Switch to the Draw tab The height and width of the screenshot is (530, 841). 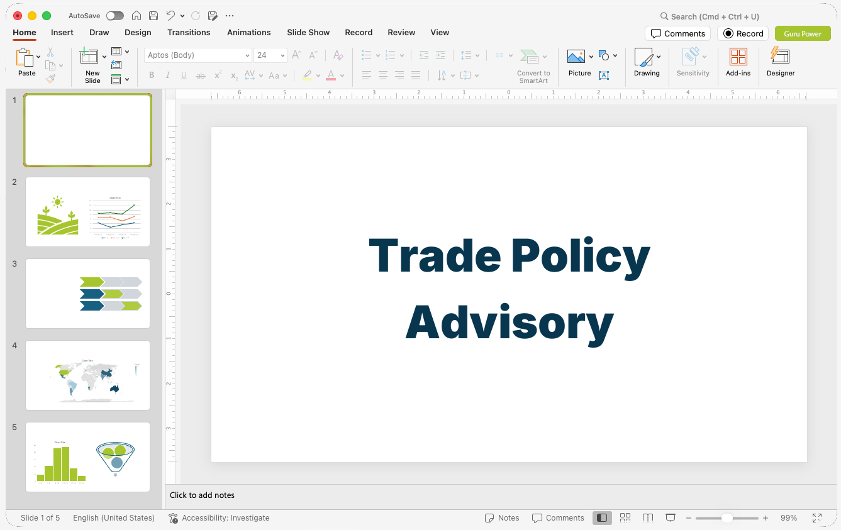click(99, 32)
